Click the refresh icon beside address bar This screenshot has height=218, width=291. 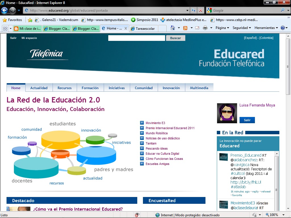point(193,10)
